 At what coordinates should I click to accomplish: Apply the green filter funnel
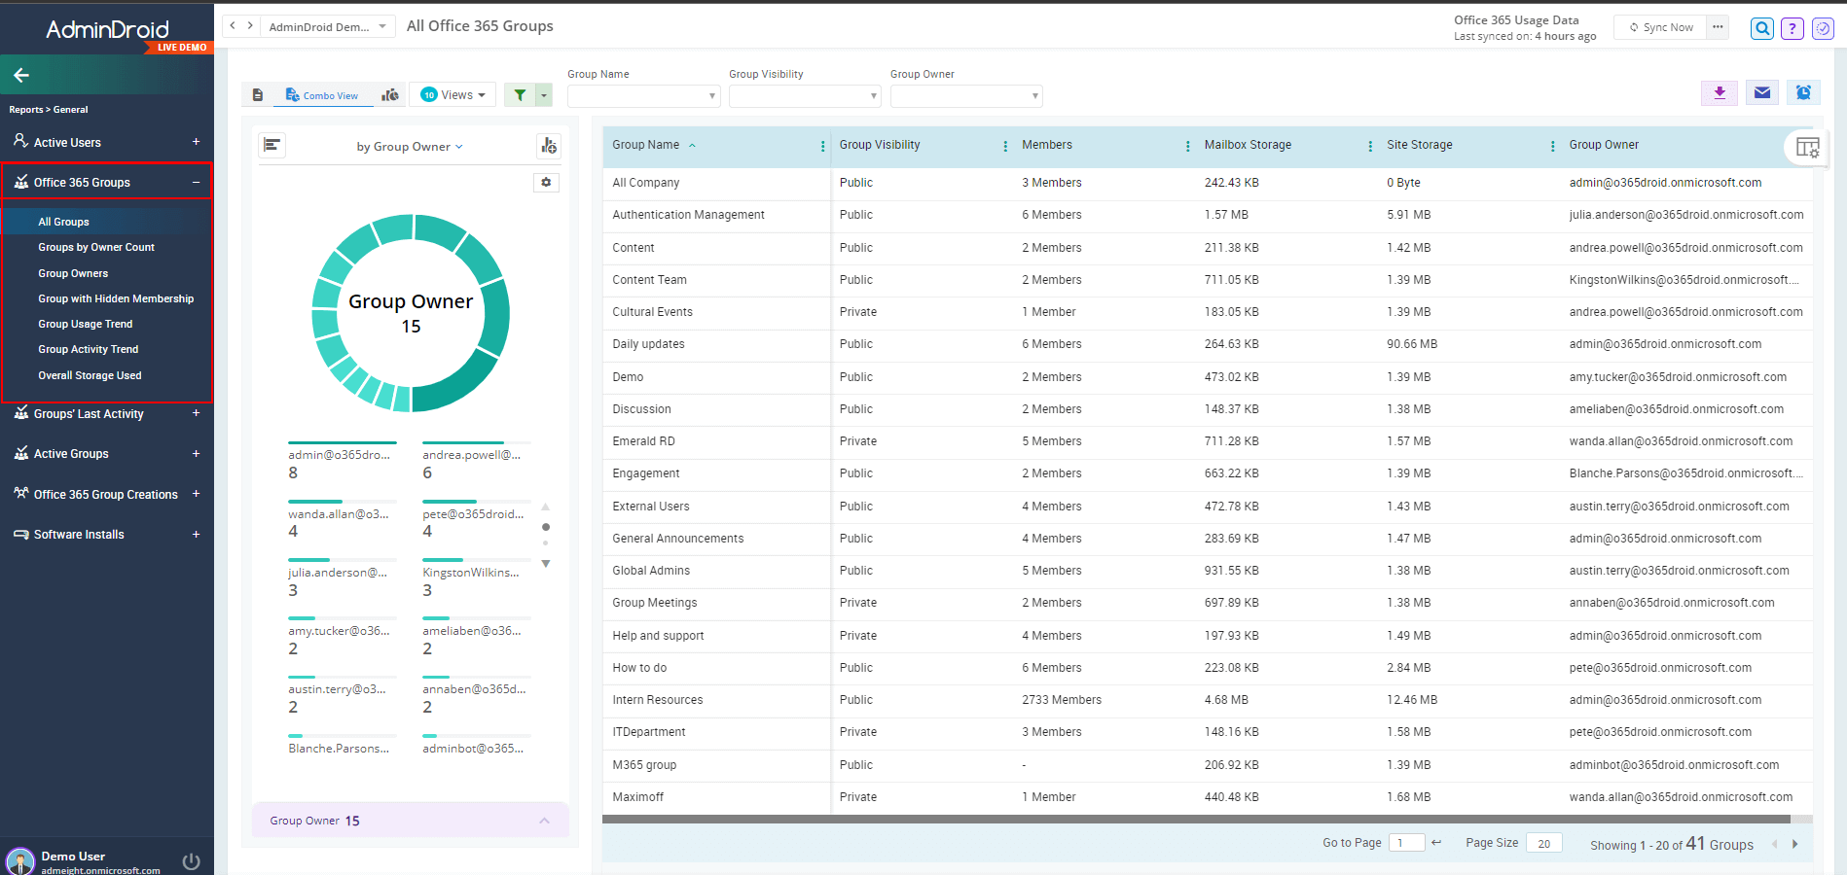pyautogui.click(x=521, y=95)
